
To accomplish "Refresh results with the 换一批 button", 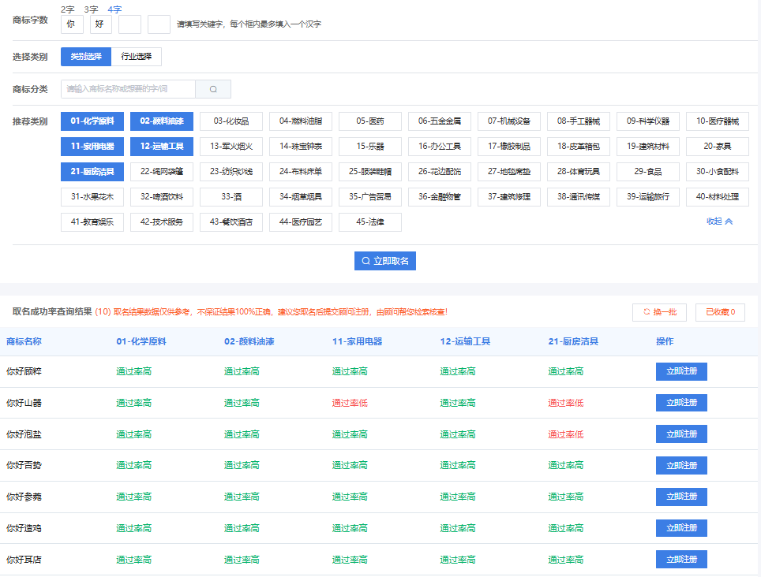I will pyautogui.click(x=659, y=312).
